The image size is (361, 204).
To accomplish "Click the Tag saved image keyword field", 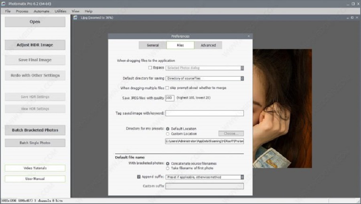I will (205, 113).
